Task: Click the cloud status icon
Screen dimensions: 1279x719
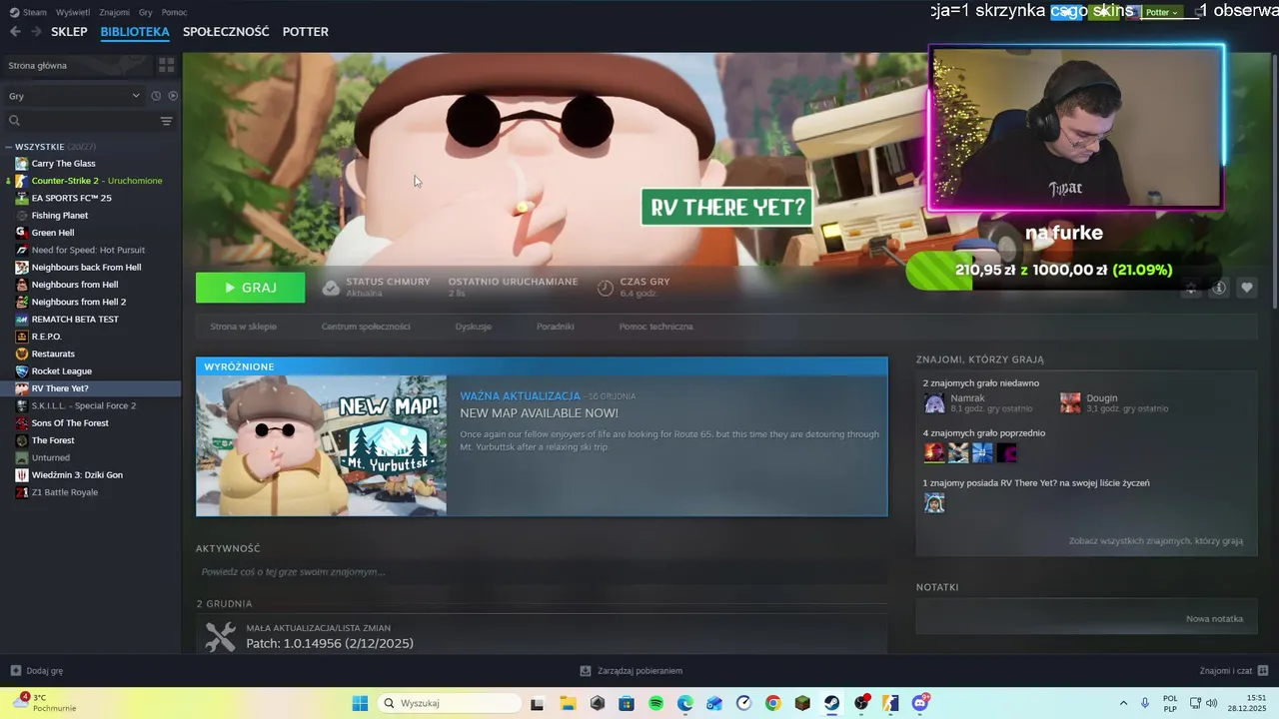Action: [331, 289]
